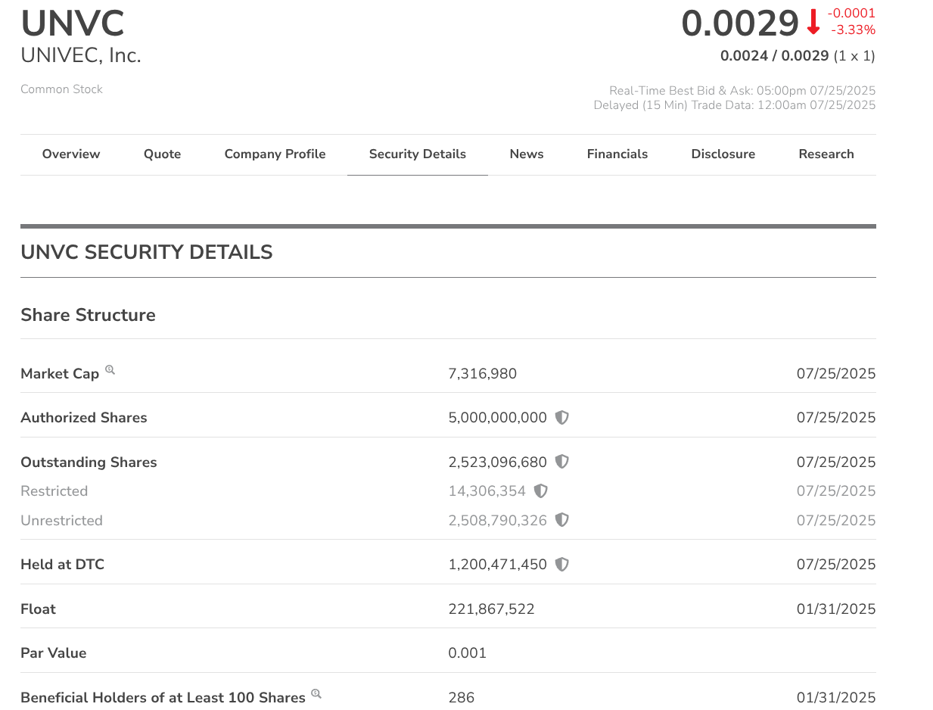Click the shield icon beside Restricted shares value
This screenshot has height=710, width=933.
[x=540, y=491]
